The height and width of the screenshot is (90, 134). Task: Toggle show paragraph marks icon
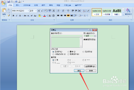click(x=88, y=11)
